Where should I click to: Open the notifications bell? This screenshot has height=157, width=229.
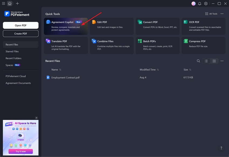pos(199,4)
